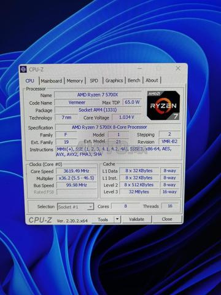Click the Name field AMD Ryzen 7 5700X
This screenshot has width=221, height=295.
pyautogui.click(x=98, y=95)
